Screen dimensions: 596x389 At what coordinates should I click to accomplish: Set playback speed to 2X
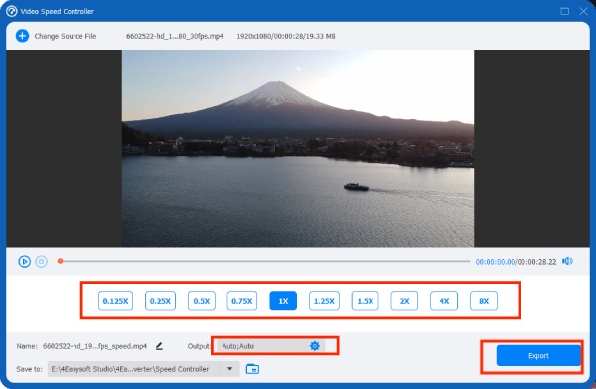tap(404, 301)
